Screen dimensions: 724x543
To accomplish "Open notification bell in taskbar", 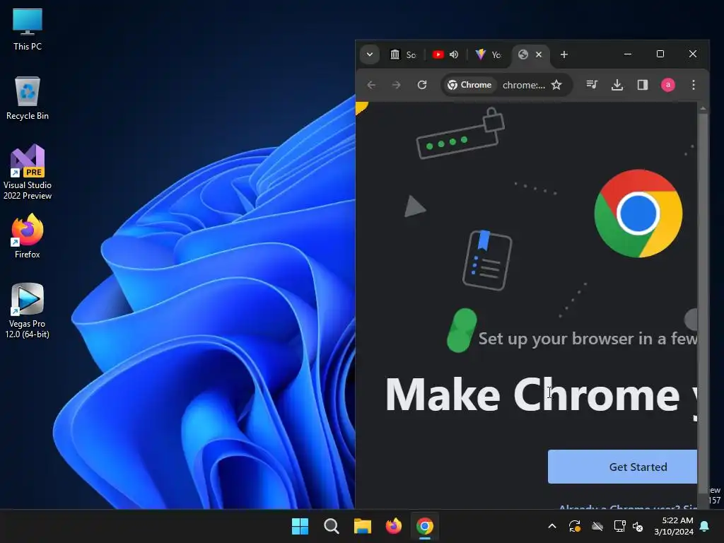I will tap(705, 526).
